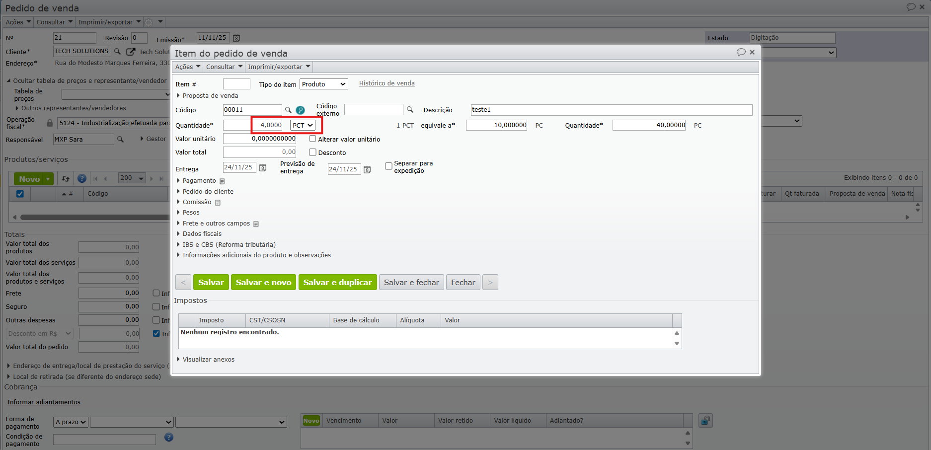This screenshot has width=931, height=450.
Task: Click the note icon beside Pagamento
Action: pos(222,181)
